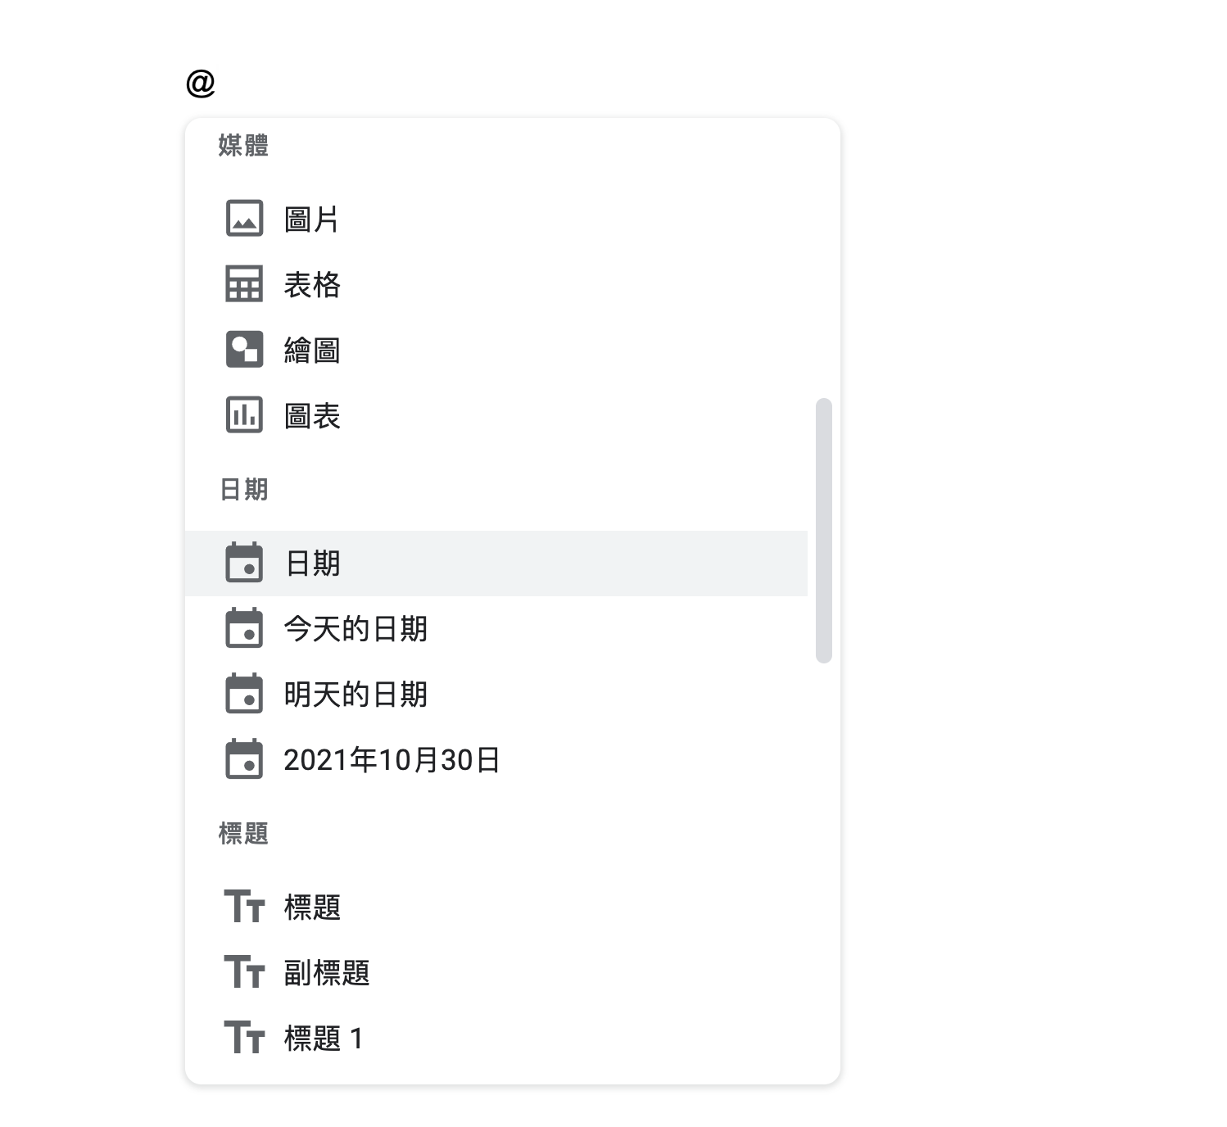
Task: Click the table grid icon beside 表格
Action: [244, 284]
